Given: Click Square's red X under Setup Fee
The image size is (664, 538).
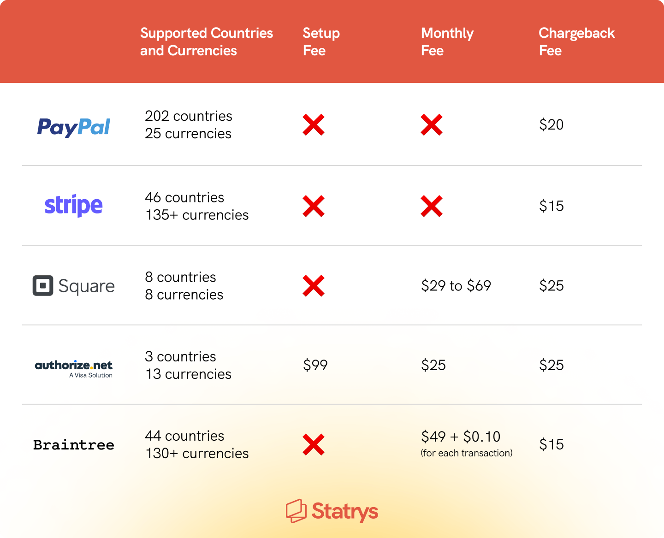Looking at the screenshot, I should (x=314, y=286).
